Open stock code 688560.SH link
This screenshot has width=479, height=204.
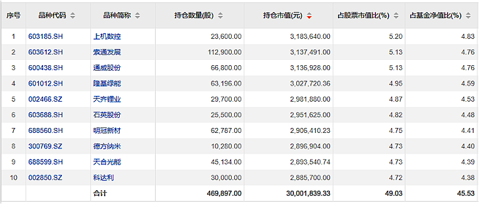pyautogui.click(x=46, y=130)
